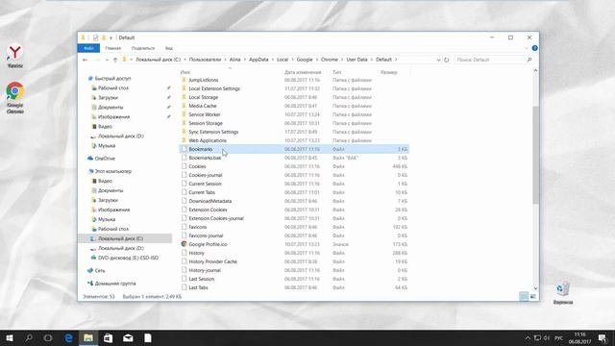This screenshot has width=615, height=346.
Task: Open Yandex browser desktop shortcut
Action: click(15, 56)
